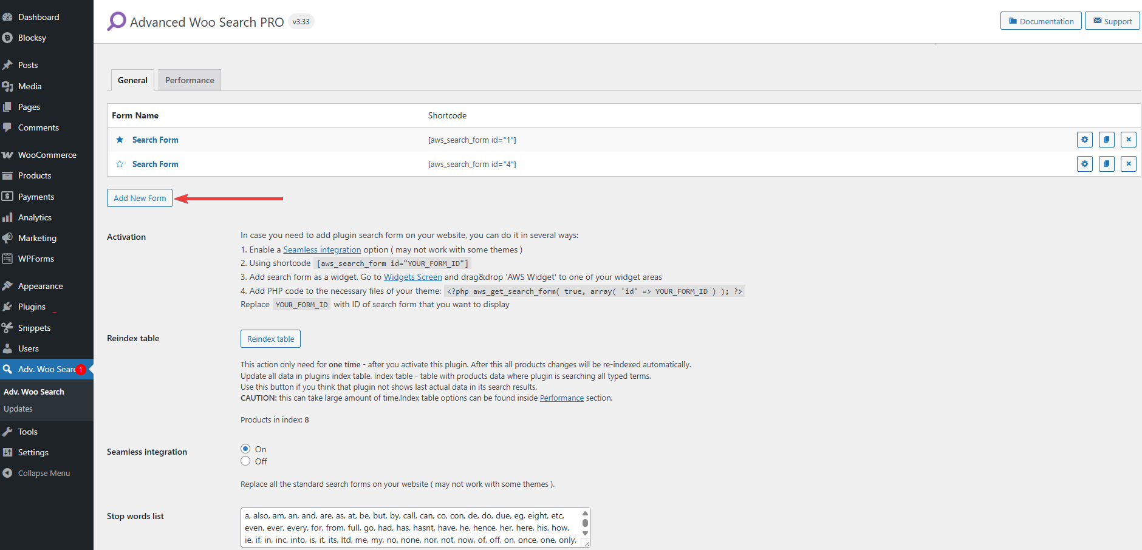Switch to the Performance tab
The height and width of the screenshot is (550, 1142).
(190, 80)
